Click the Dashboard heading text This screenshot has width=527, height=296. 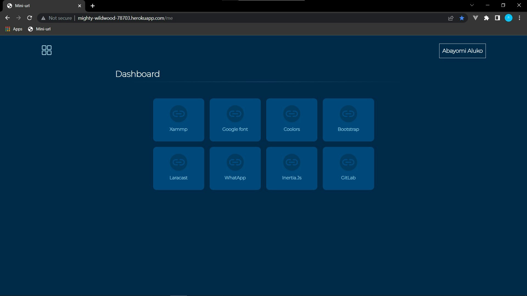(138, 74)
